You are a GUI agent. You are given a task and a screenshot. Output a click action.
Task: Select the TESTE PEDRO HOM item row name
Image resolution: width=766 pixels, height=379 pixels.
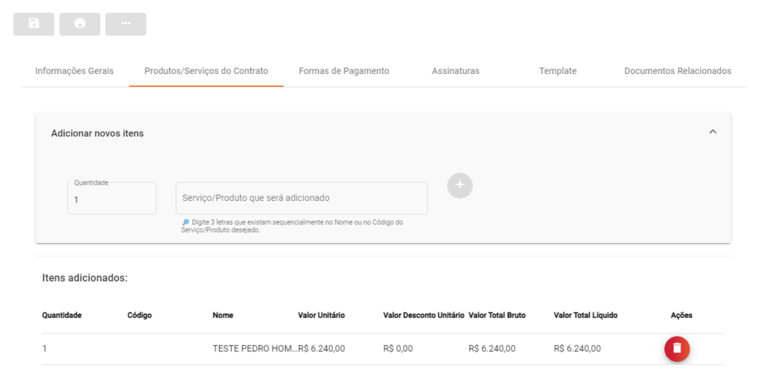point(254,348)
